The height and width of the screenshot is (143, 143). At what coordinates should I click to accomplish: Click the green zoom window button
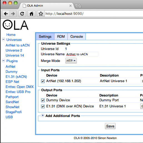coord(16,3)
